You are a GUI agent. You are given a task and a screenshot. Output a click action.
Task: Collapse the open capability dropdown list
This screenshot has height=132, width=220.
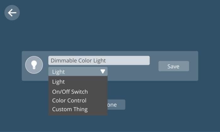click(x=103, y=72)
